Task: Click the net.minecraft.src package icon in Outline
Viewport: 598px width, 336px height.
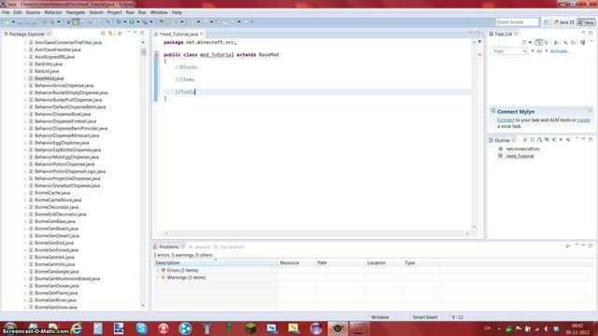Action: [501, 148]
